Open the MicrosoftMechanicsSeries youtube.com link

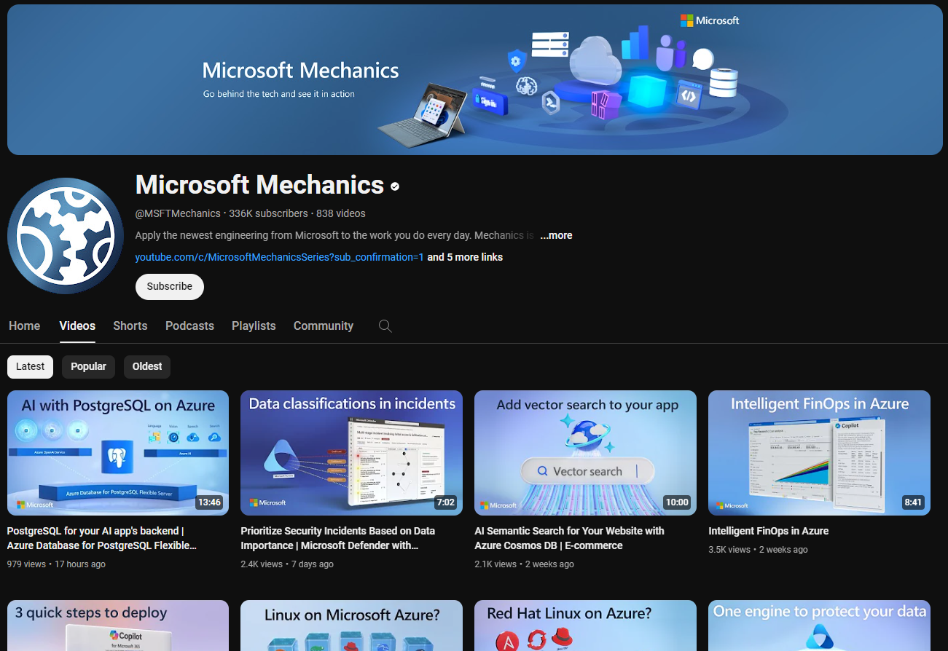pyautogui.click(x=279, y=257)
